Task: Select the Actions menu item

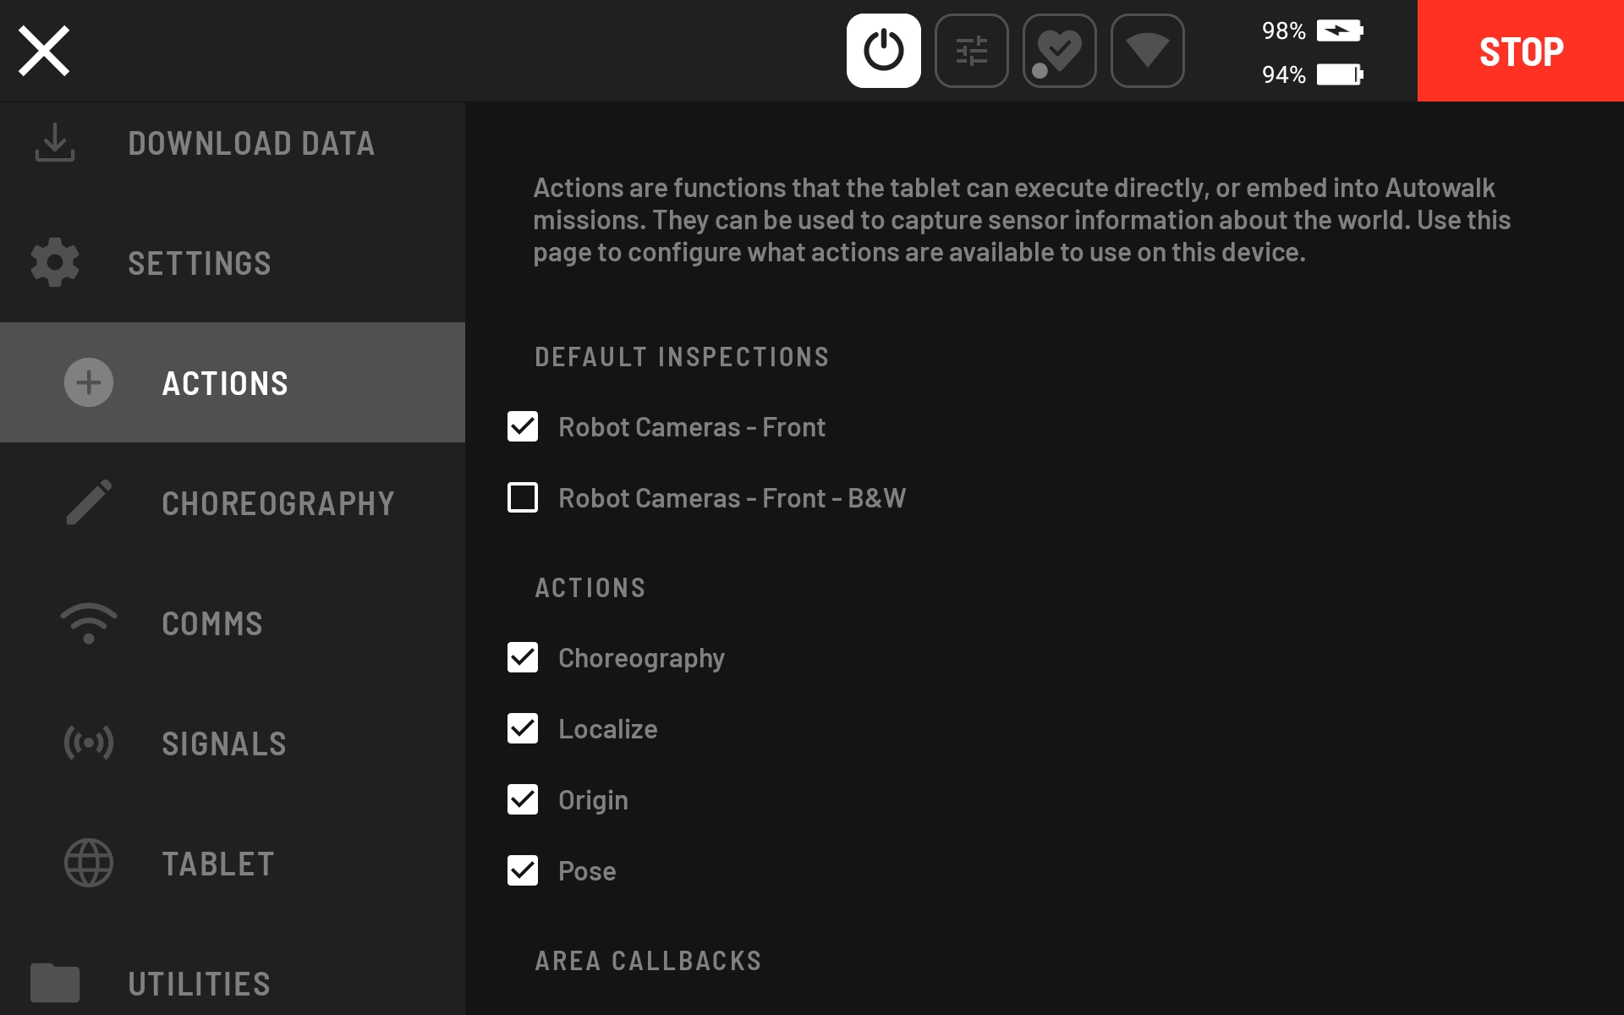Action: (x=225, y=383)
